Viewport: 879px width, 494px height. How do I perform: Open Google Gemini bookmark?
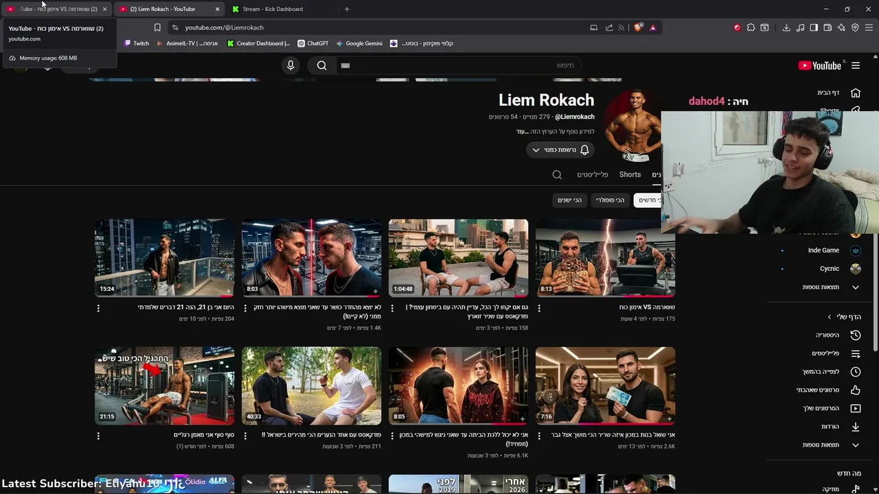(x=358, y=43)
